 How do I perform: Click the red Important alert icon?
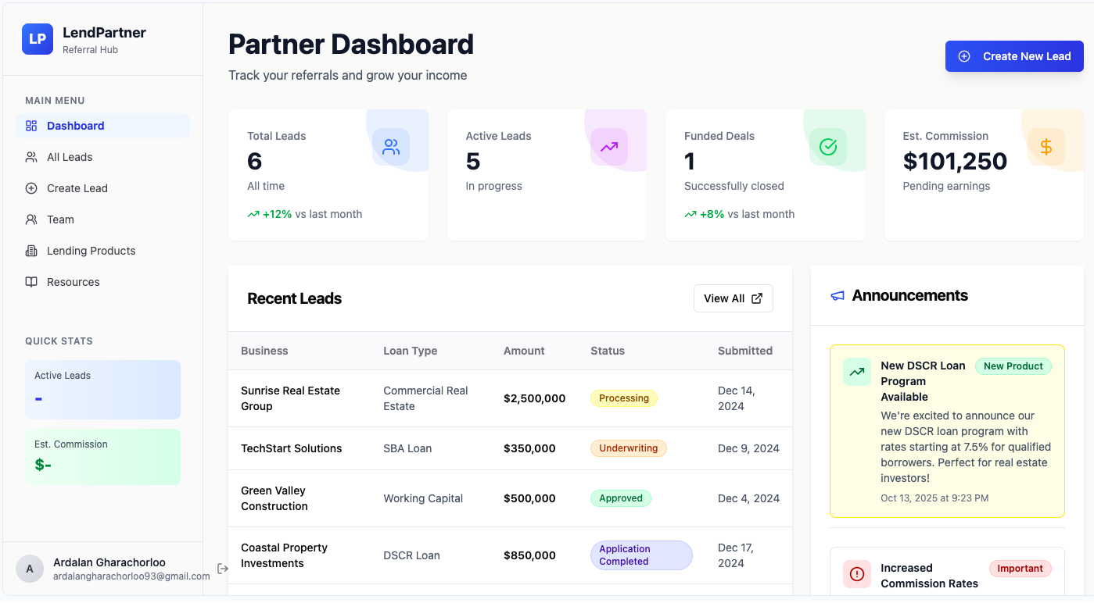856,574
